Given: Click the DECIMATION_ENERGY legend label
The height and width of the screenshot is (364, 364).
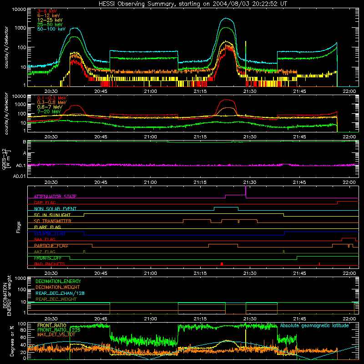Looking at the screenshot, I should coord(58,281).
